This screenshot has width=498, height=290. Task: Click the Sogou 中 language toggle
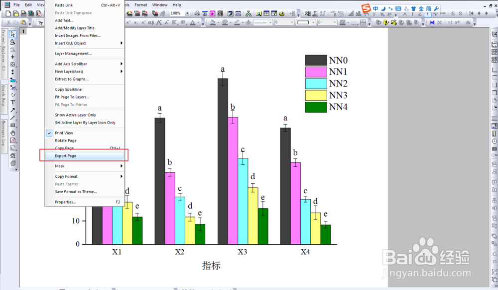(375, 8)
